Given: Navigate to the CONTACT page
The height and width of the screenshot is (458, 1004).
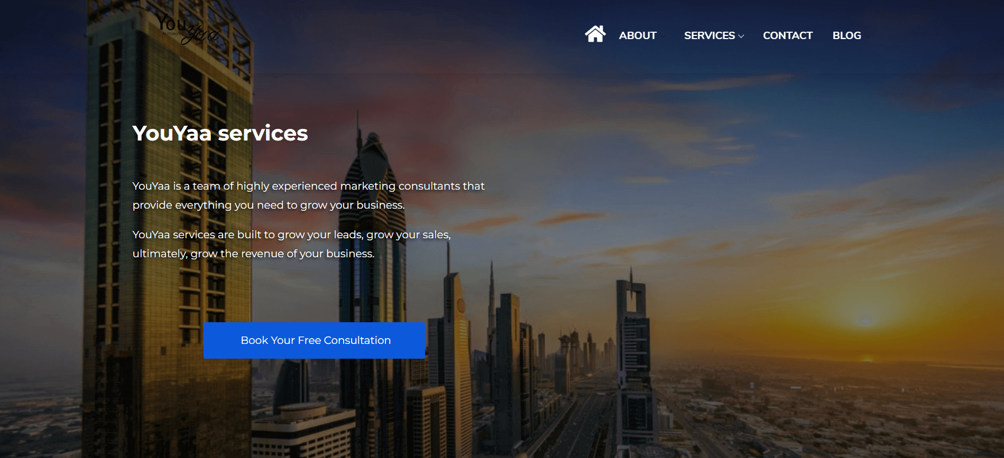Looking at the screenshot, I should click(787, 35).
